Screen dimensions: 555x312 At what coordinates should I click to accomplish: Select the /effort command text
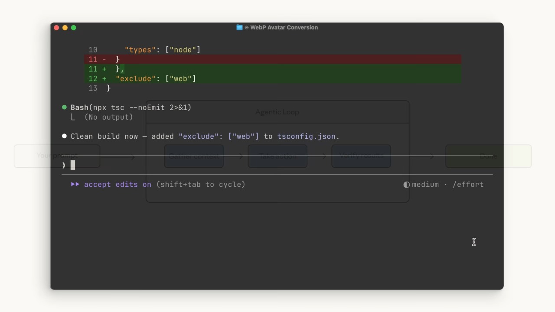click(x=468, y=185)
